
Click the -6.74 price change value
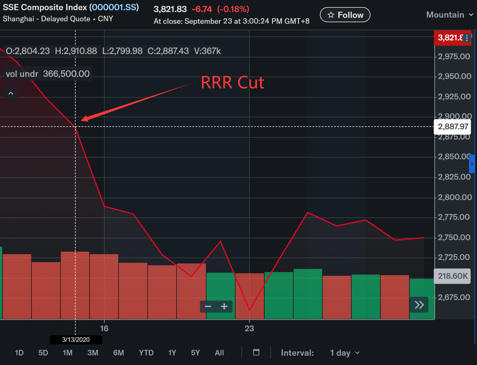tap(202, 9)
